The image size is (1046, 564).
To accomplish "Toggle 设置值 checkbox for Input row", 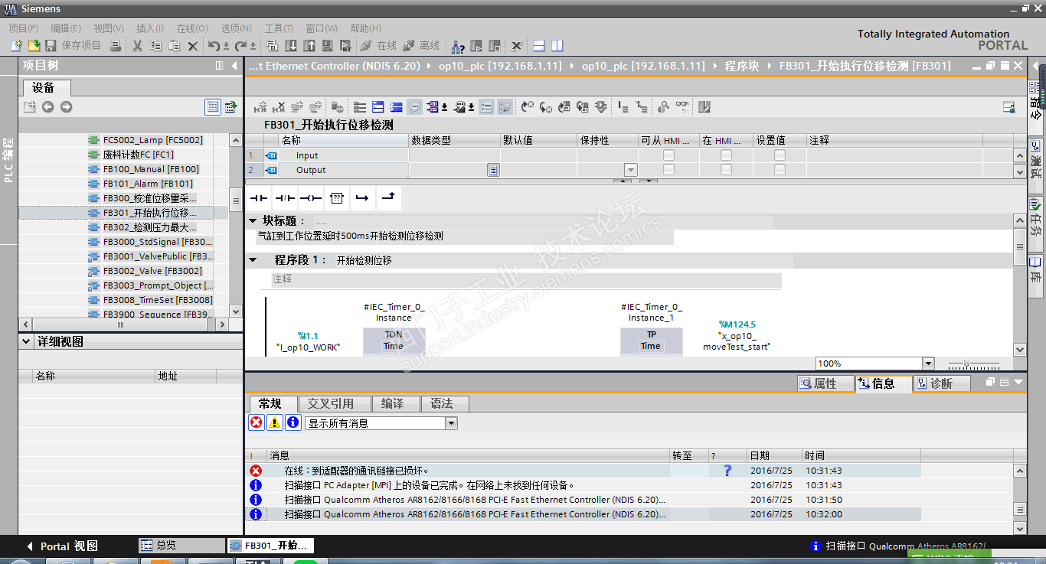I will click(780, 155).
